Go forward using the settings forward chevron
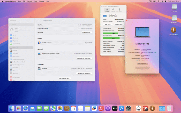 tap(41, 20)
